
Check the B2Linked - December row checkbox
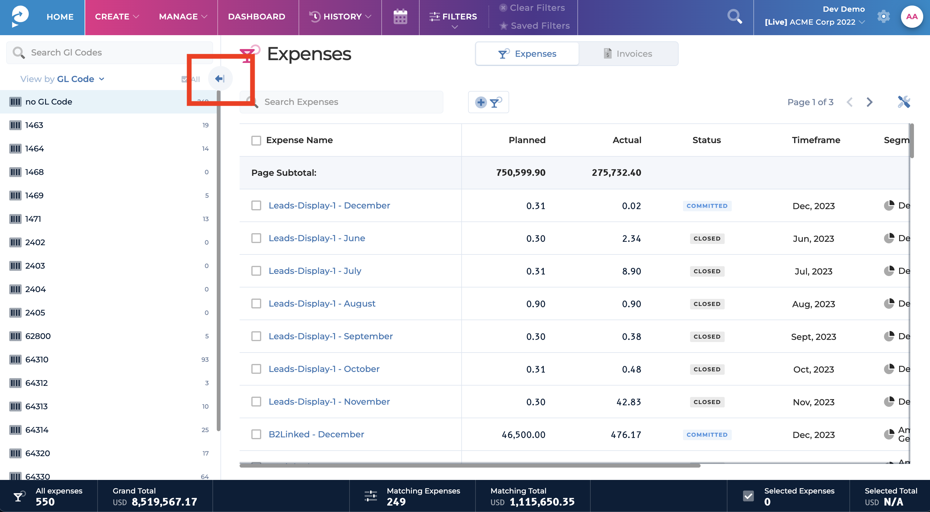(x=256, y=434)
